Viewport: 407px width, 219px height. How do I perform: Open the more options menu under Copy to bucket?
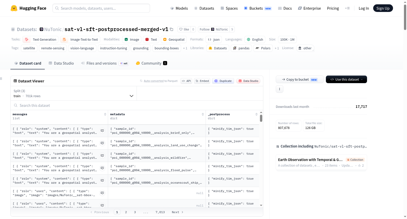pyautogui.click(x=280, y=89)
